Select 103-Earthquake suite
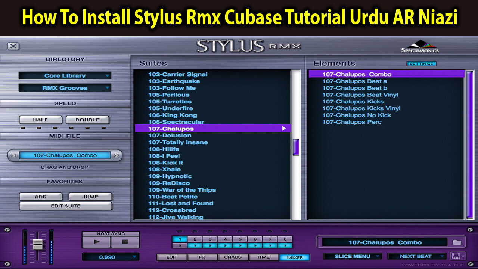478x269 pixels. 174,81
